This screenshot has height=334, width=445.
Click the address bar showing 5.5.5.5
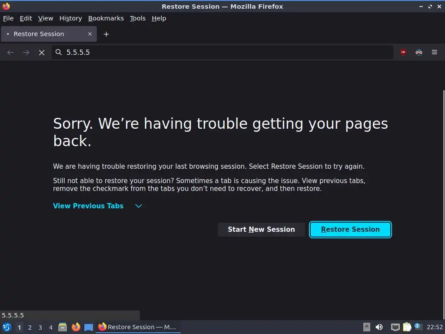[222, 52]
